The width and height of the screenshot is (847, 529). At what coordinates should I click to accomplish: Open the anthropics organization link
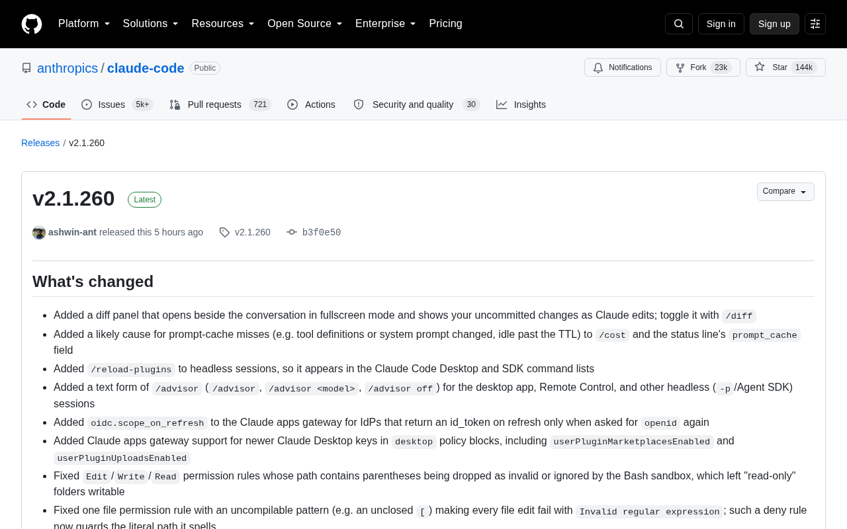(x=67, y=68)
